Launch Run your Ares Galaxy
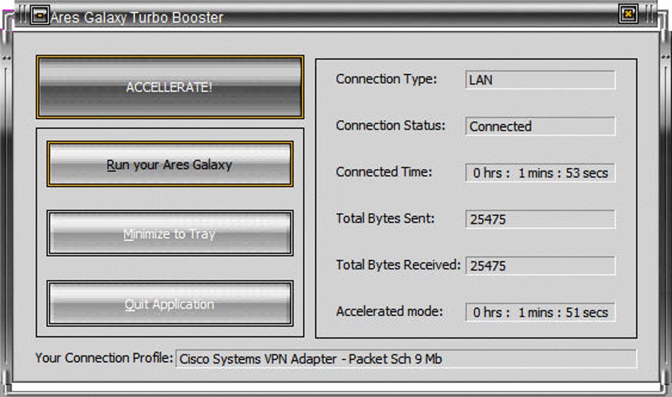This screenshot has width=672, height=397. 170,165
